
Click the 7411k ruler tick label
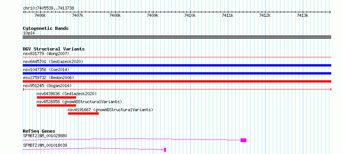[x=228, y=15]
